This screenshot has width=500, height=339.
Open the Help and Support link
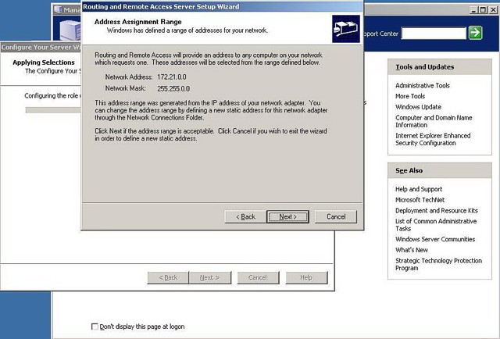click(x=419, y=189)
